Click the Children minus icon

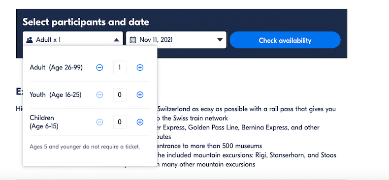100,122
